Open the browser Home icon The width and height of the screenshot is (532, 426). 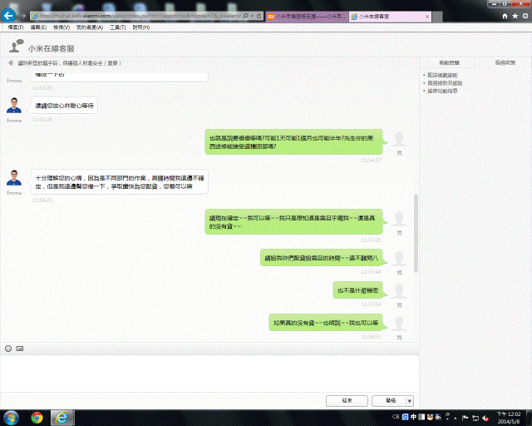click(505, 16)
